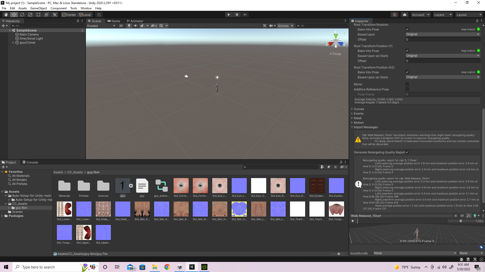Select the Hand tool in toolbar

pos(6,15)
